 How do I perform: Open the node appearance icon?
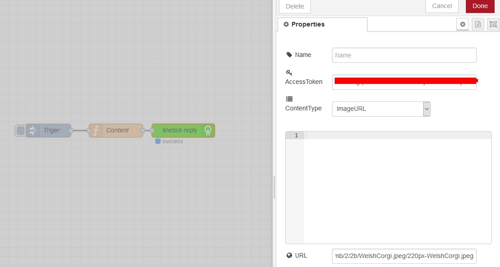(493, 24)
